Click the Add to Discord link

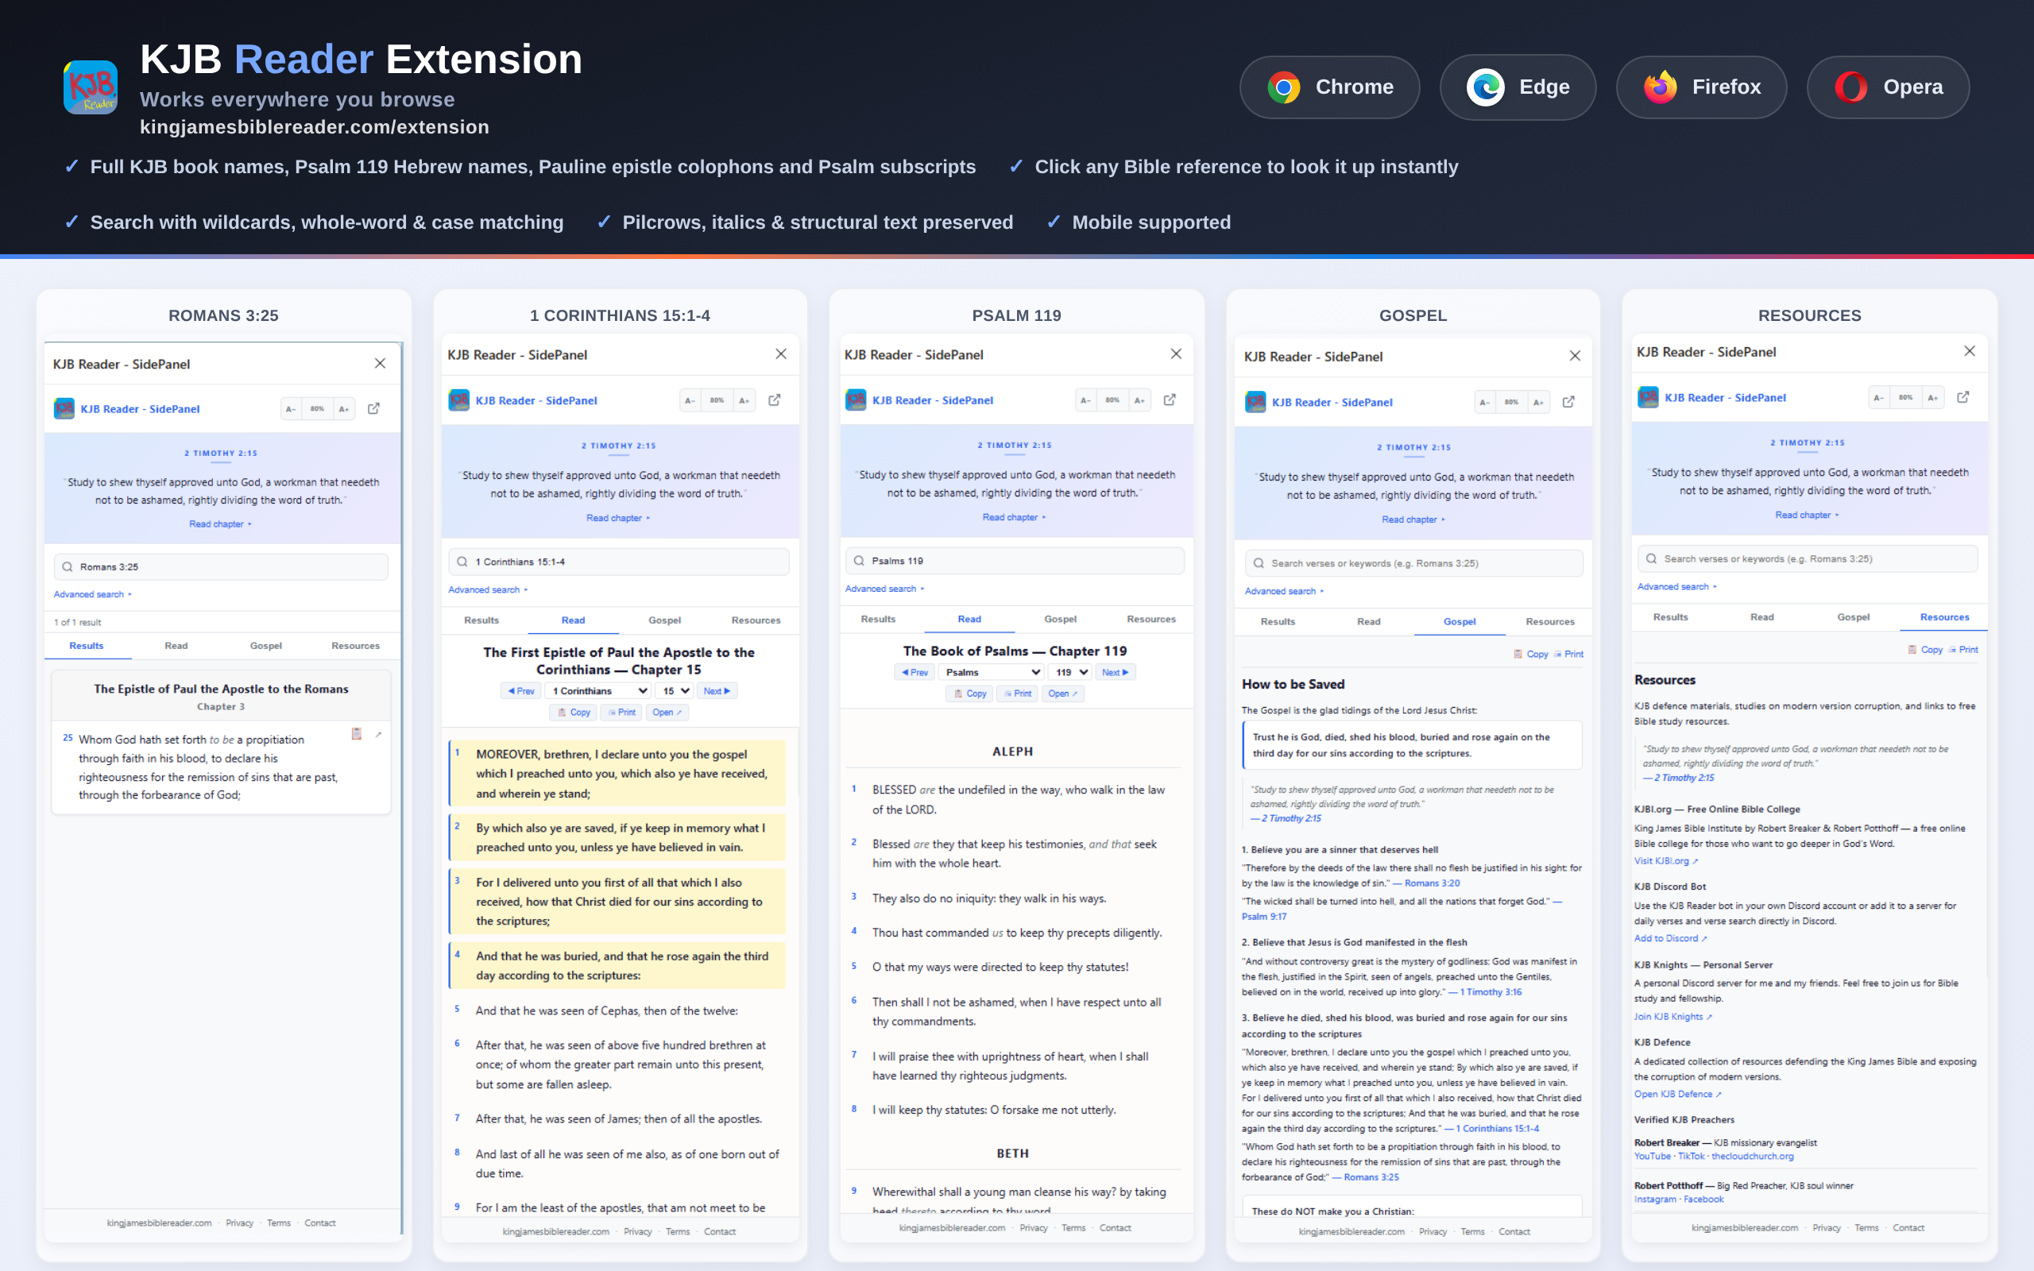[x=1670, y=938]
